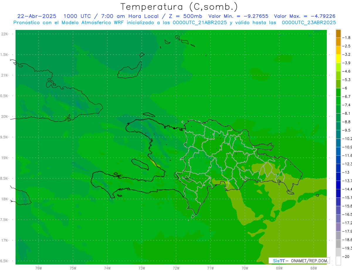Click the '68W' longitude label

(314, 268)
